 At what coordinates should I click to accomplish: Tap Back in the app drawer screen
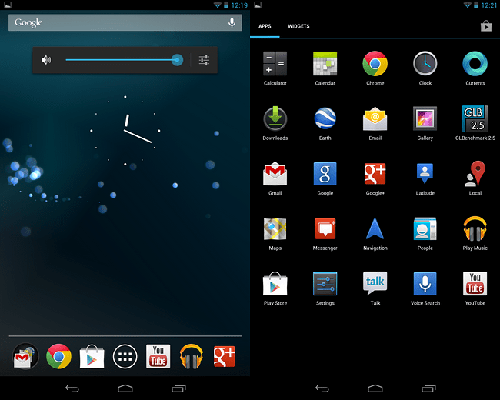click(x=322, y=388)
